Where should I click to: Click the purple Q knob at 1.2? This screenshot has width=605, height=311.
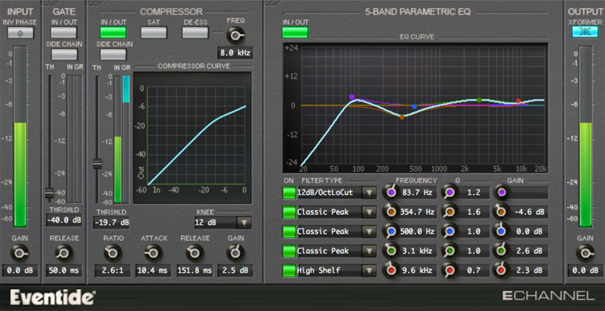click(449, 192)
